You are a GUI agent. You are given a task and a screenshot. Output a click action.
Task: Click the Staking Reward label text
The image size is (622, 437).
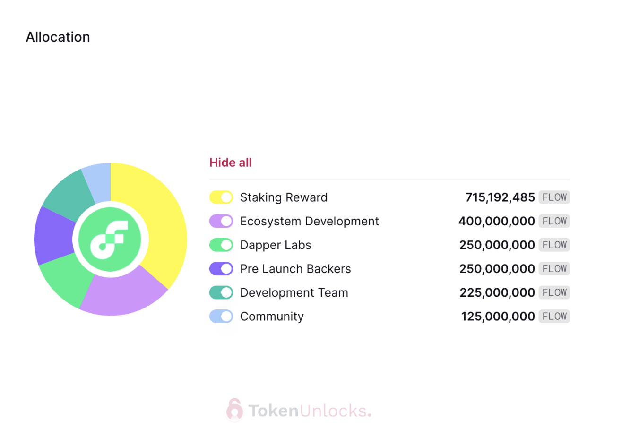click(x=284, y=197)
